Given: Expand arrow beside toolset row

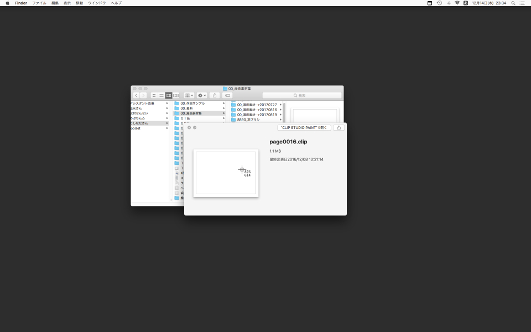Looking at the screenshot, I should point(167,128).
